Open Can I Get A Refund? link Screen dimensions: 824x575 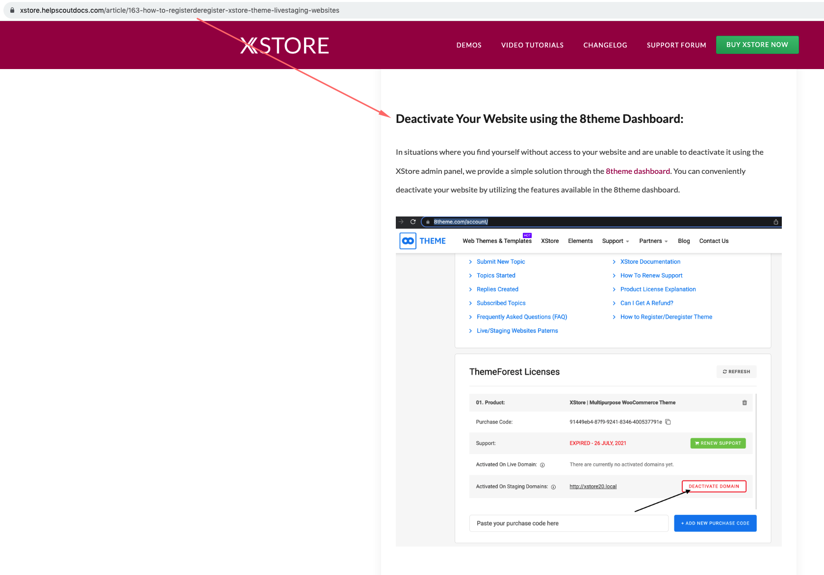(647, 303)
